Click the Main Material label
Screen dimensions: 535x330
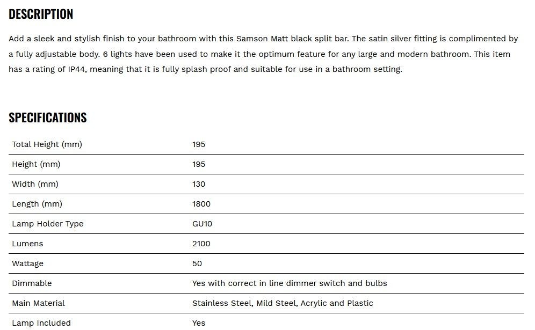pyautogui.click(x=38, y=303)
